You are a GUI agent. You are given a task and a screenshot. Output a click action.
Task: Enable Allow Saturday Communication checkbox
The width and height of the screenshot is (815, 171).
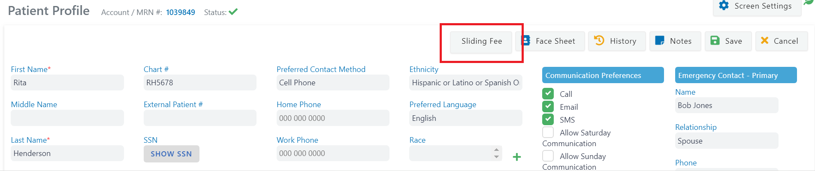[548, 132]
